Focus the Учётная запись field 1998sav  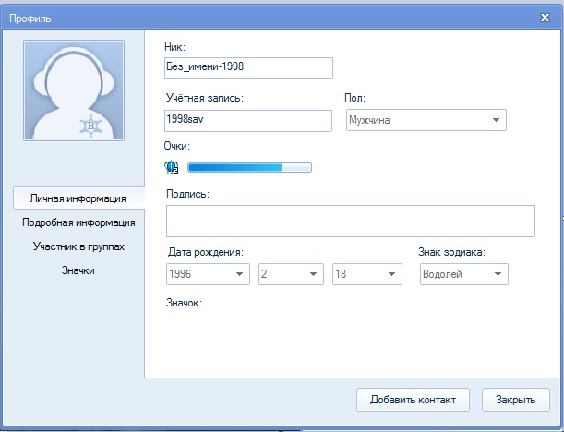(246, 120)
